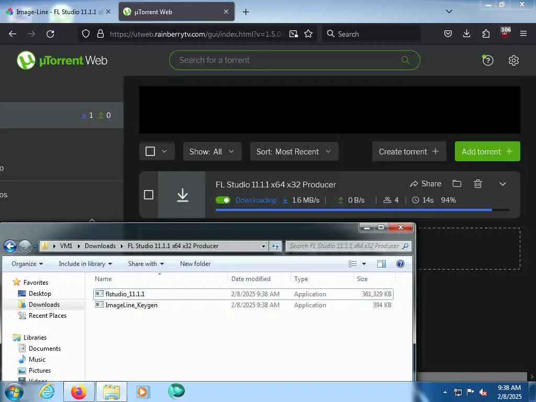Delete the FL Studio torrent via trash icon
Screen dimensions: 536x402
478,184
